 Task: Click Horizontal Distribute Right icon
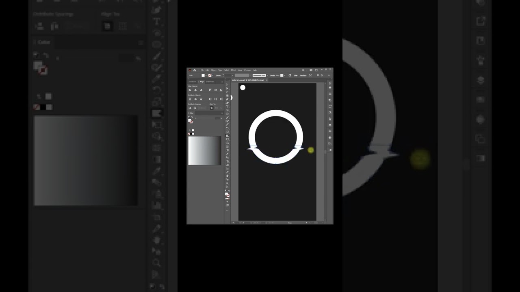(x=221, y=99)
